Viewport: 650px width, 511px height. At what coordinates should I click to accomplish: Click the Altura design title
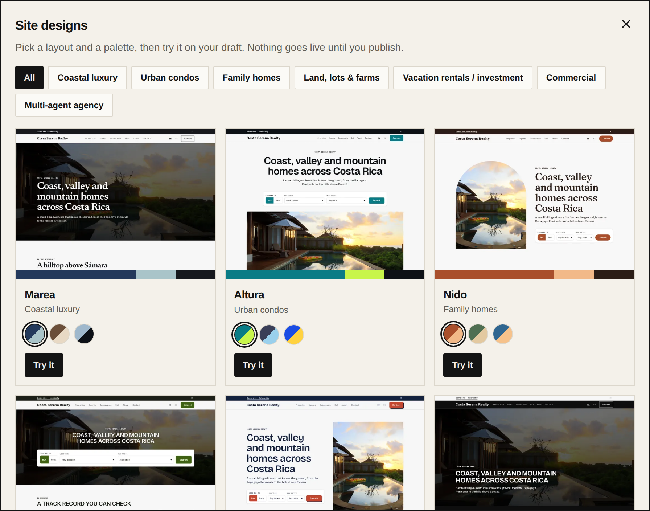(249, 295)
